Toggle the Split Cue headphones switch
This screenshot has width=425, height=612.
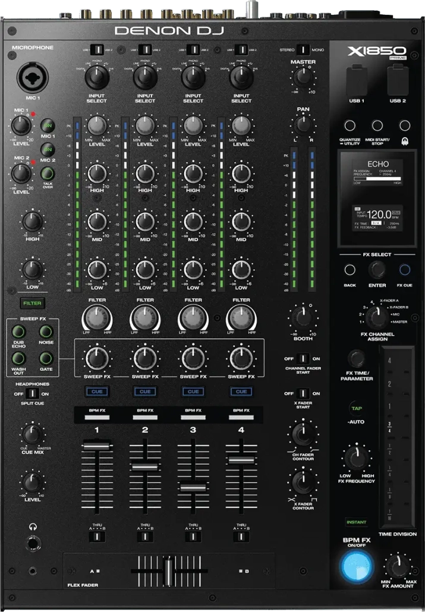pyautogui.click(x=32, y=393)
